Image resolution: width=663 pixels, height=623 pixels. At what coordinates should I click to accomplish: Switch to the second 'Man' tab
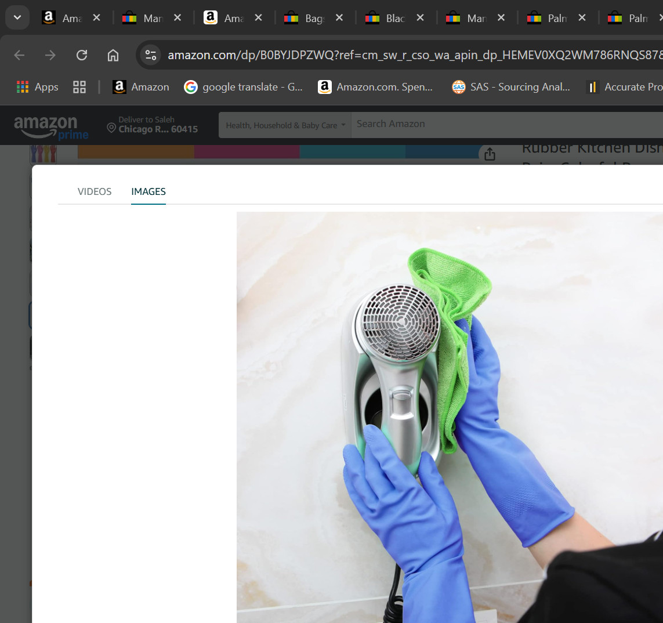467,18
